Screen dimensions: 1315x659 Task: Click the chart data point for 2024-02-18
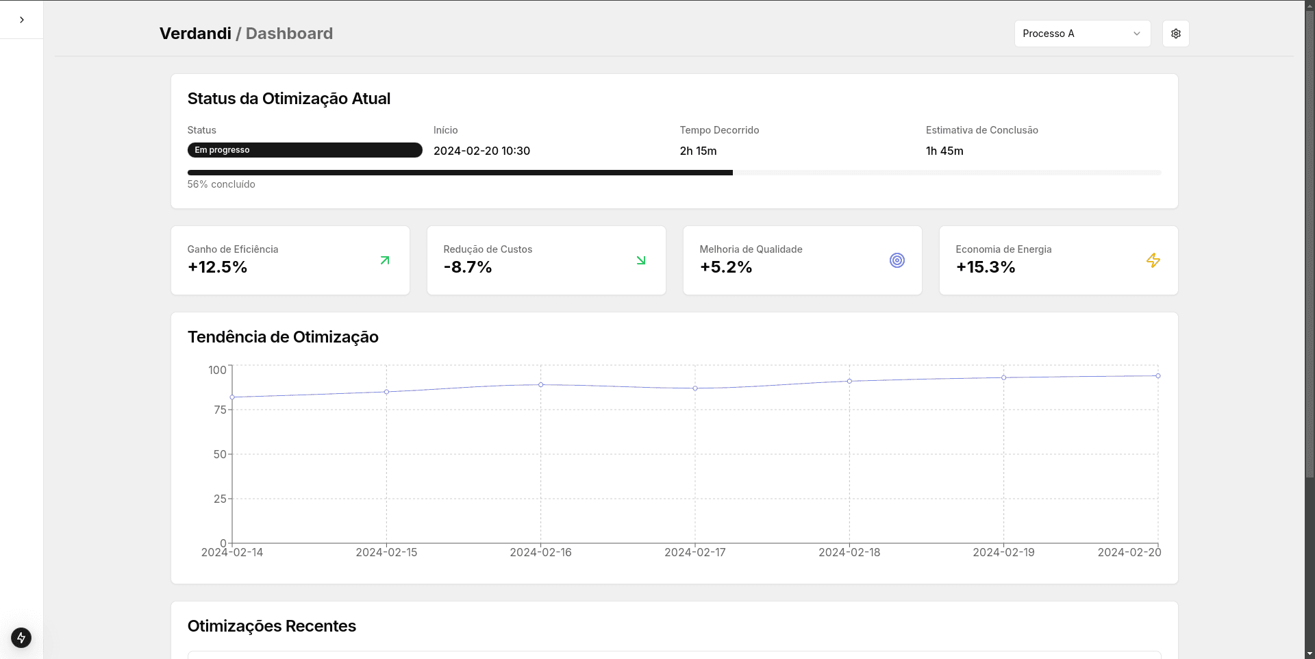pyautogui.click(x=849, y=381)
